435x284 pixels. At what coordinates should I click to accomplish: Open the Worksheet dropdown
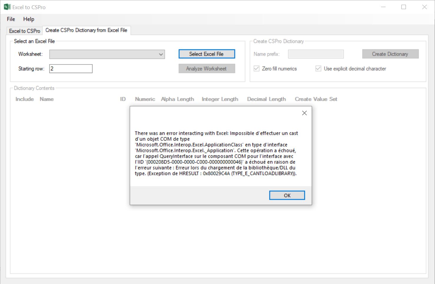click(x=107, y=54)
